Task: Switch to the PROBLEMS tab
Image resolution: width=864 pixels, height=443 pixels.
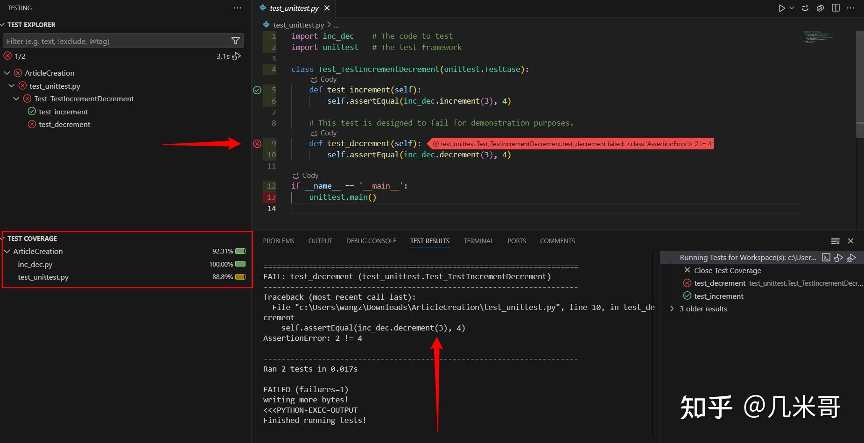Action: click(279, 241)
